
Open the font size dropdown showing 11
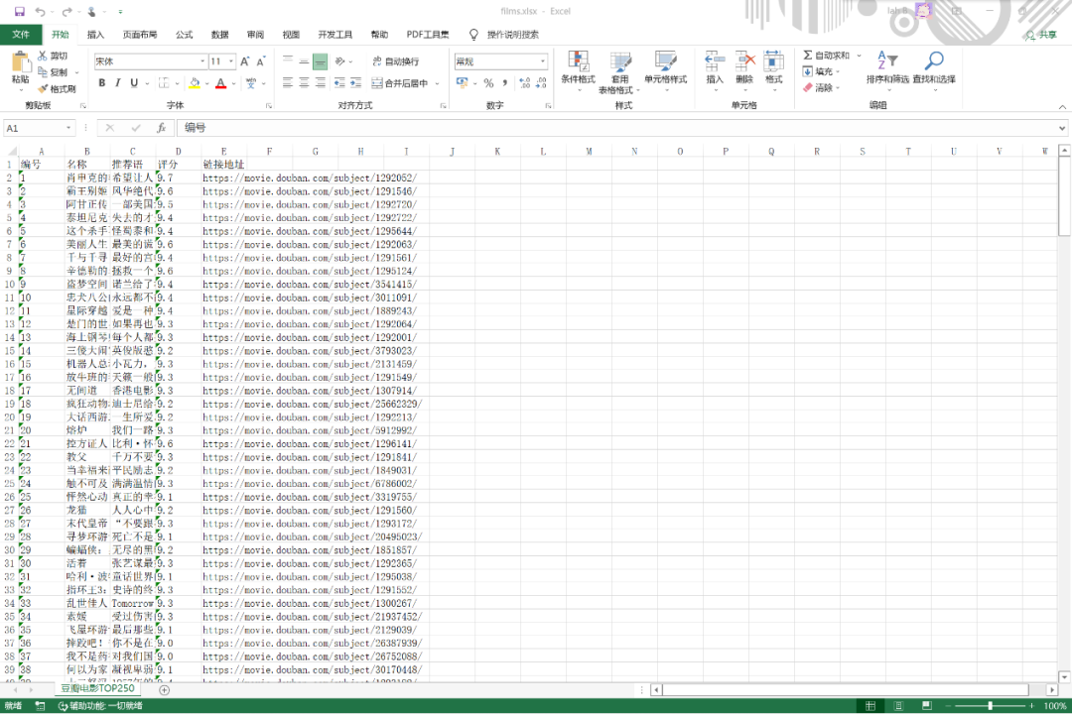click(231, 61)
